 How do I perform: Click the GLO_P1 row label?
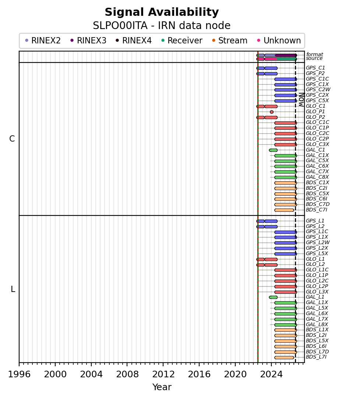click(x=315, y=112)
